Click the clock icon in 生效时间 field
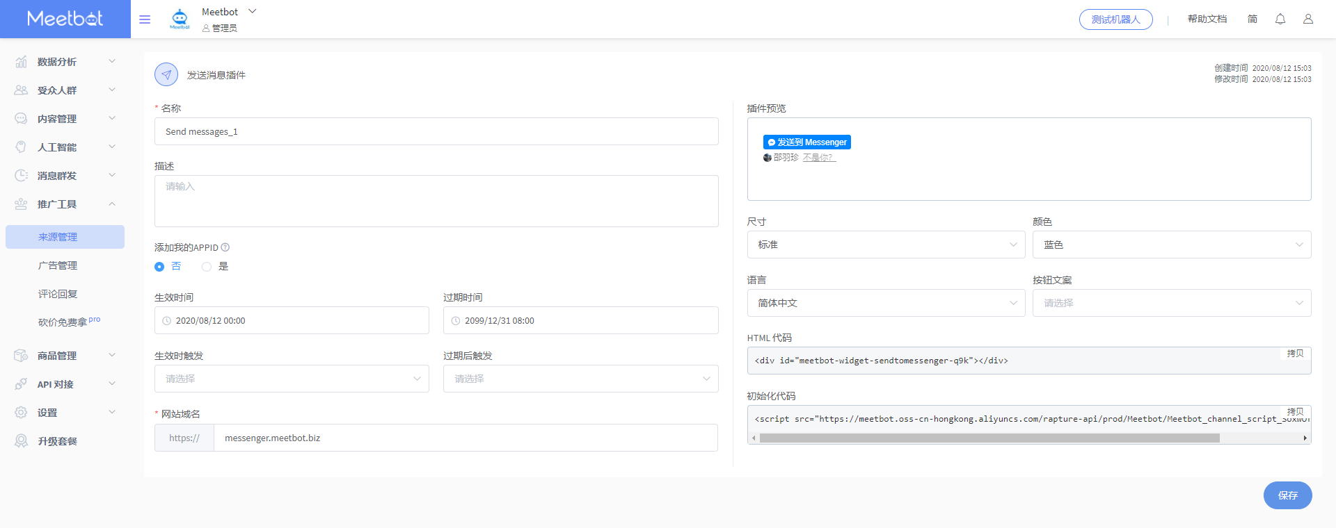Viewport: 1336px width, 528px height. coord(167,321)
